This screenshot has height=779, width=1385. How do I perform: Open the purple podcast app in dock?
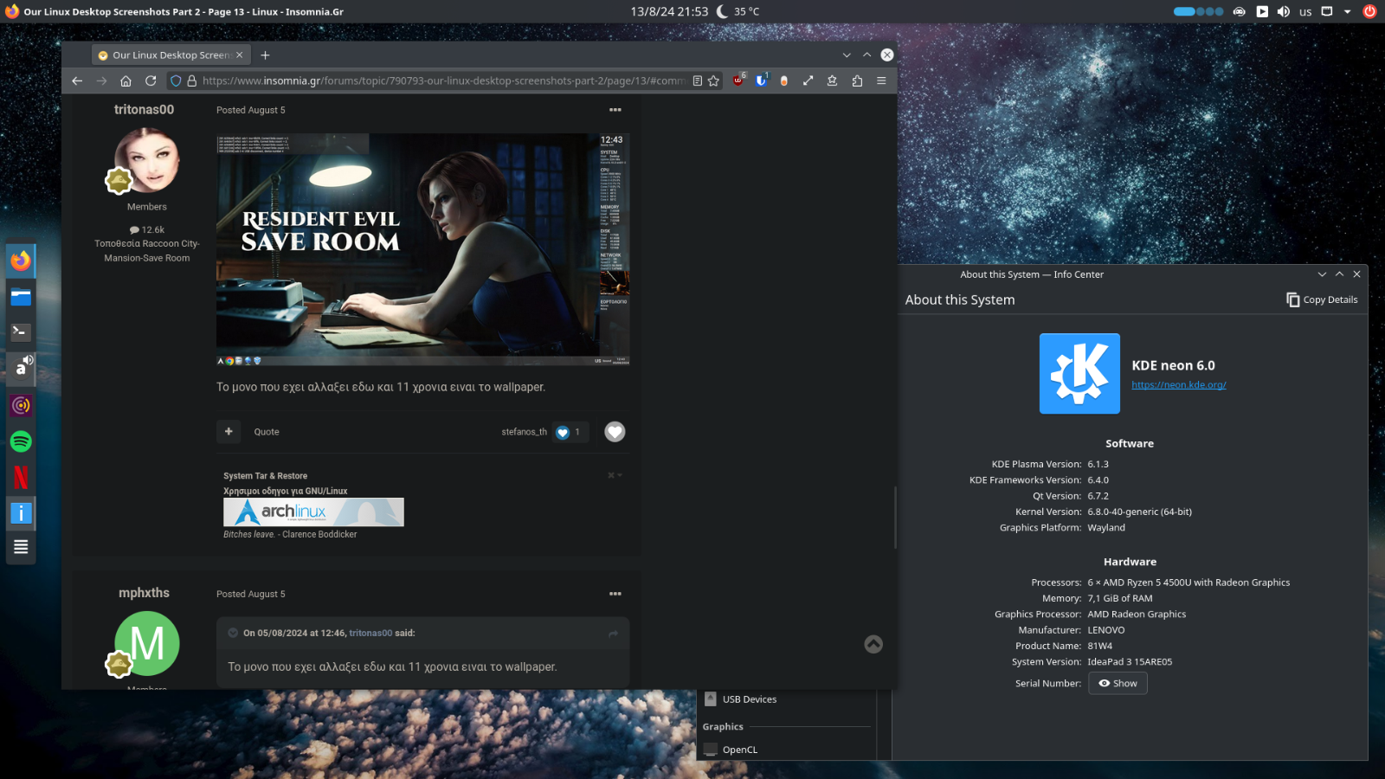(21, 405)
